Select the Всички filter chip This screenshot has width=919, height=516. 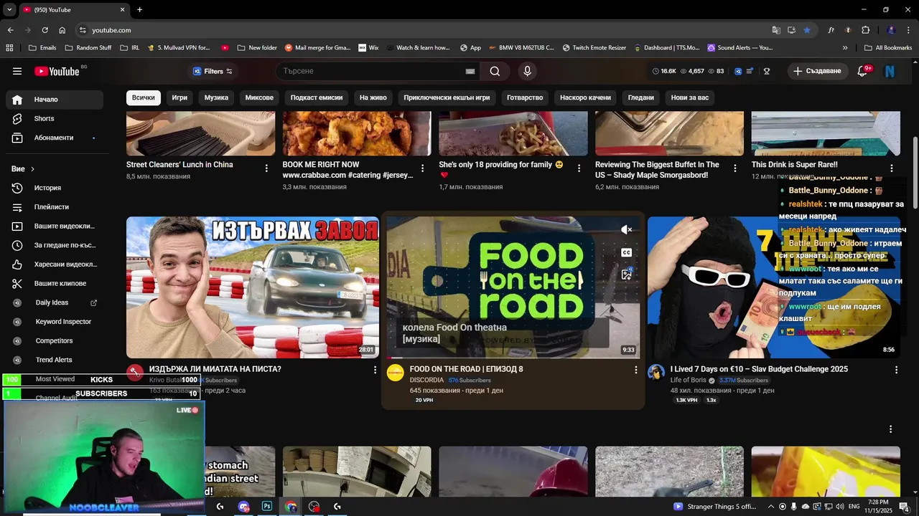coord(143,97)
